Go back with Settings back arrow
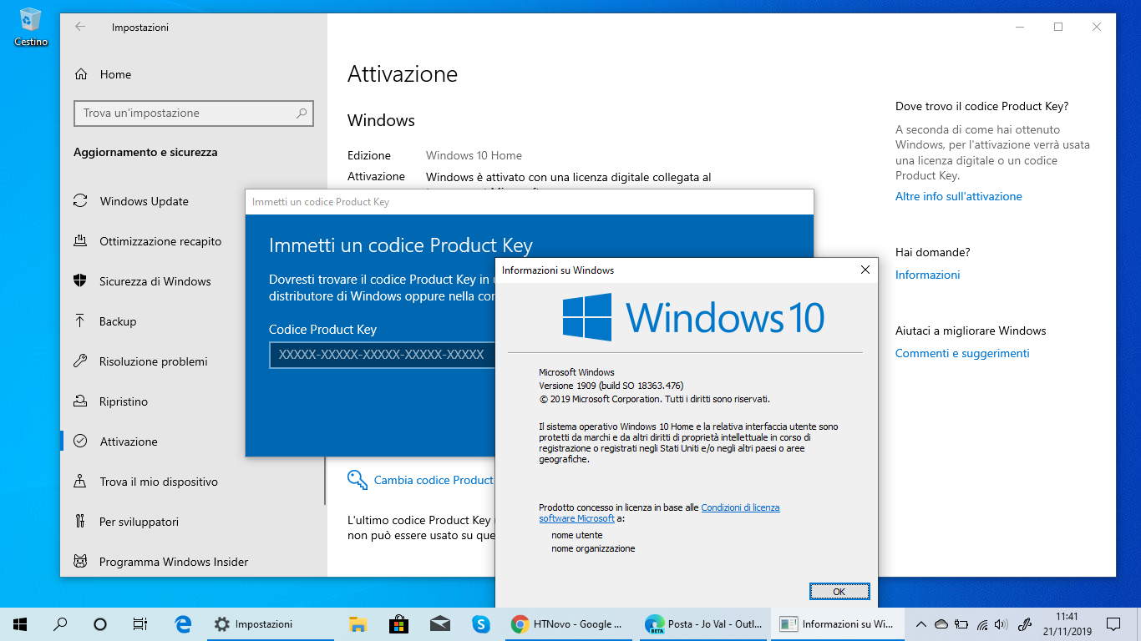Viewport: 1141px width, 641px height. 80,27
